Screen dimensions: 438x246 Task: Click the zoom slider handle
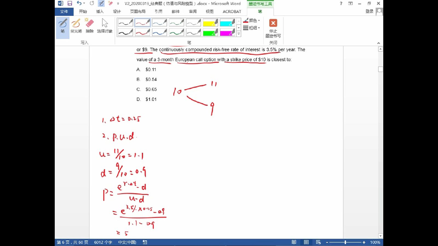(345, 242)
